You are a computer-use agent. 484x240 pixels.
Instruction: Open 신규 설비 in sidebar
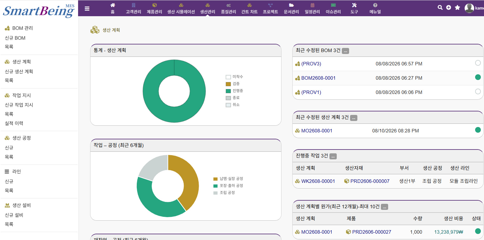tap(14, 215)
